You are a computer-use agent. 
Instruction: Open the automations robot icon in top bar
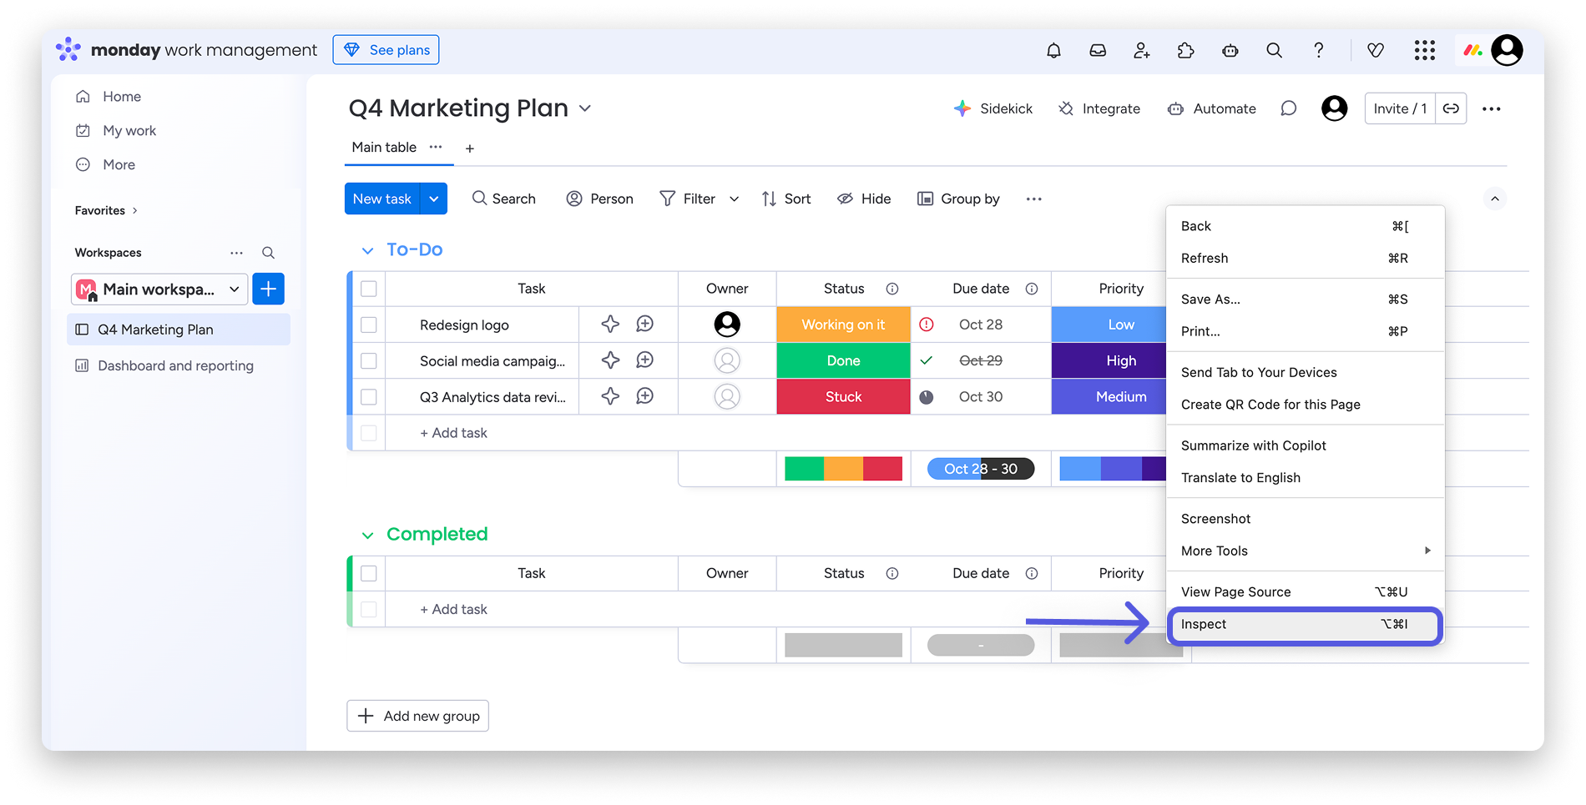click(x=1230, y=50)
